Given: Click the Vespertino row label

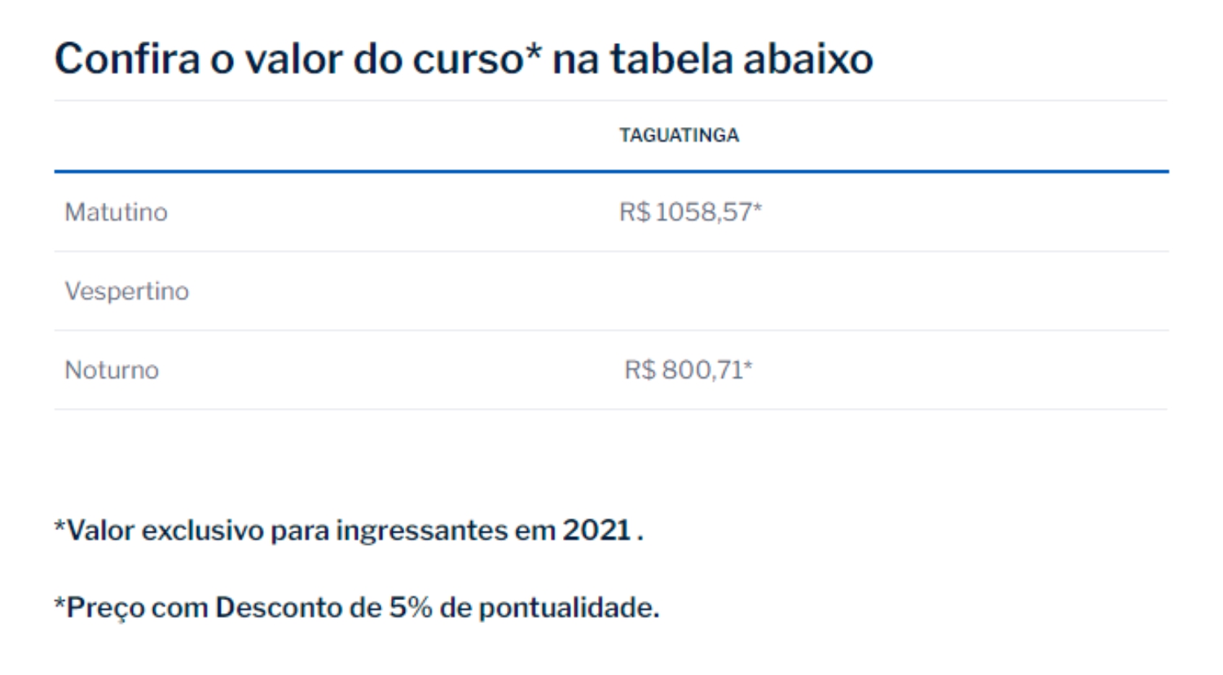Looking at the screenshot, I should (126, 291).
